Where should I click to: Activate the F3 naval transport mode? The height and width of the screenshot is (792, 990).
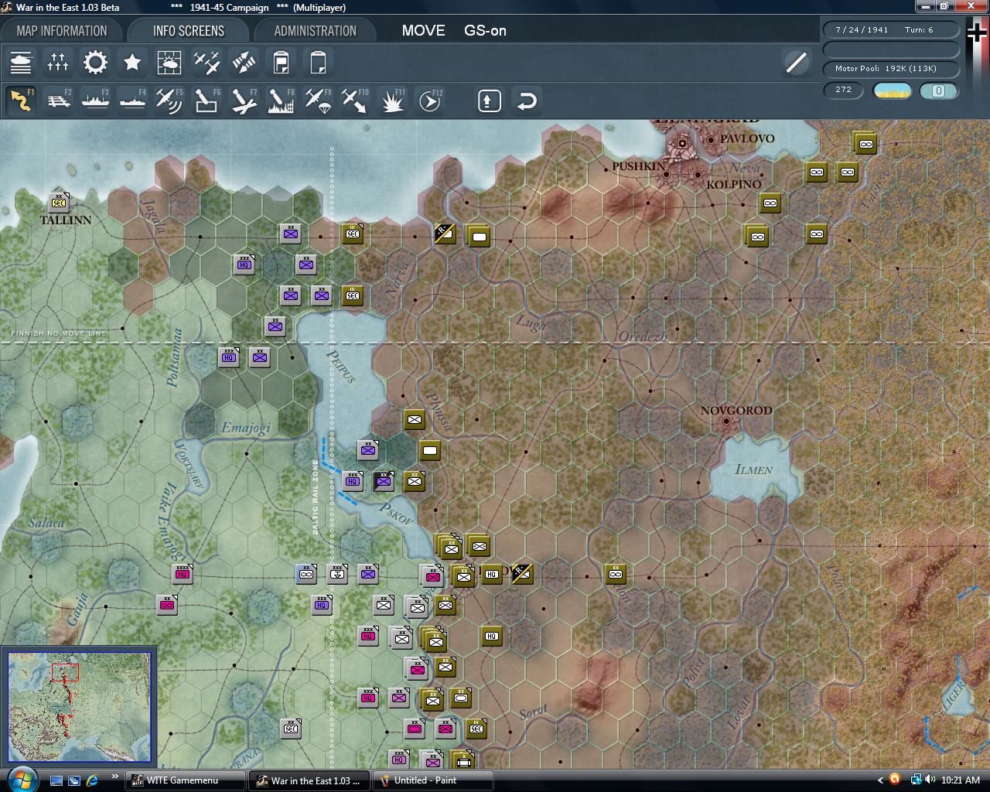tap(95, 100)
